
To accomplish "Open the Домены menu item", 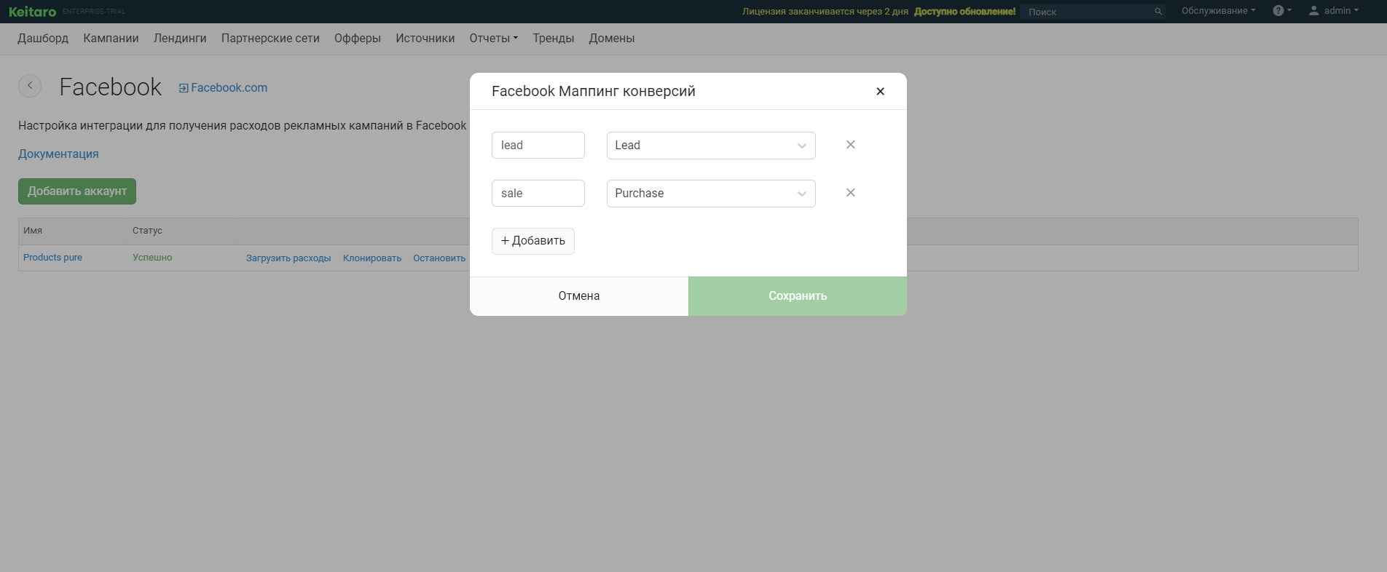I will 612,39.
